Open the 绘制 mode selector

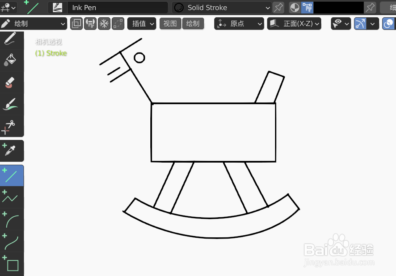click(34, 24)
